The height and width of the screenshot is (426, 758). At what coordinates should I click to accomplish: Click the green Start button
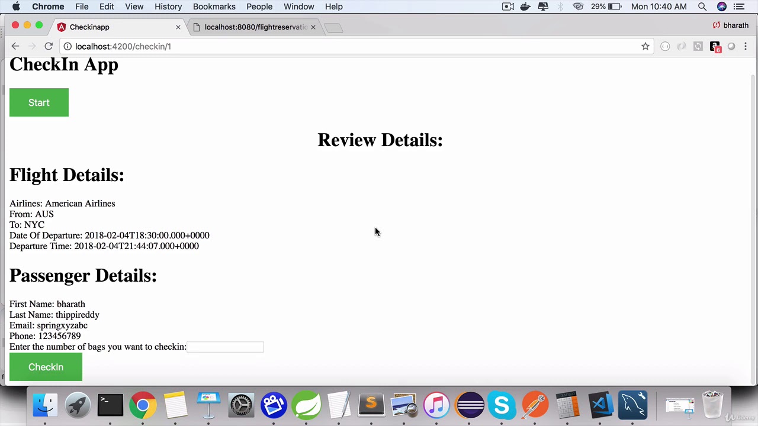(39, 102)
